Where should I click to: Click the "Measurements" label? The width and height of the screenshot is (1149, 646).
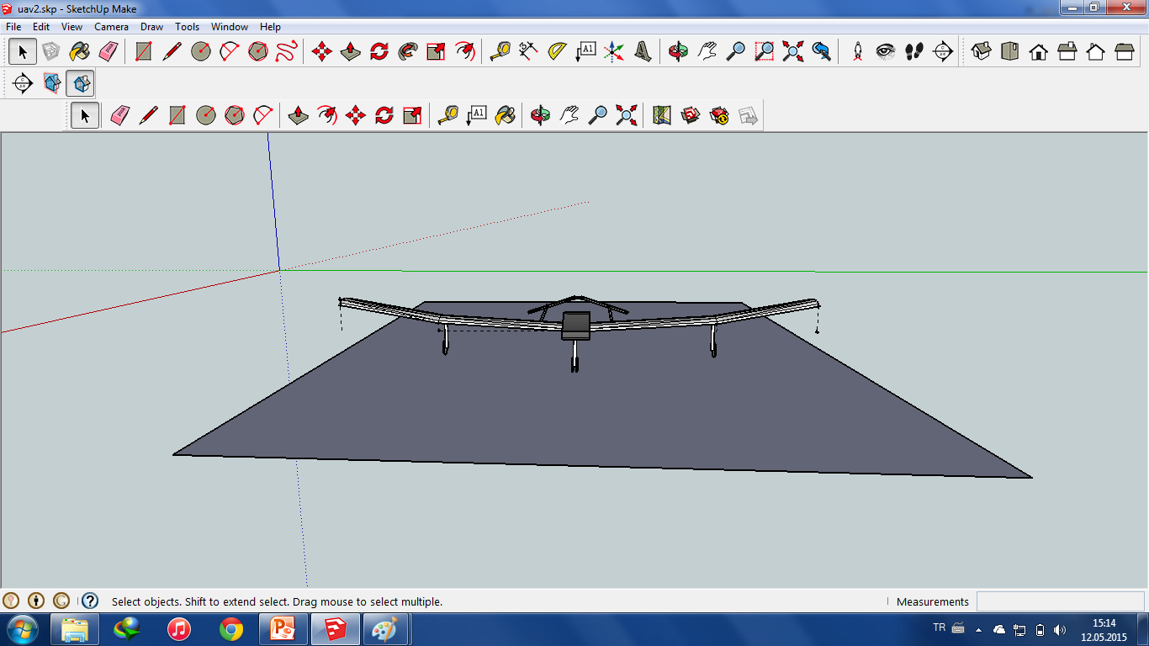[x=933, y=601]
